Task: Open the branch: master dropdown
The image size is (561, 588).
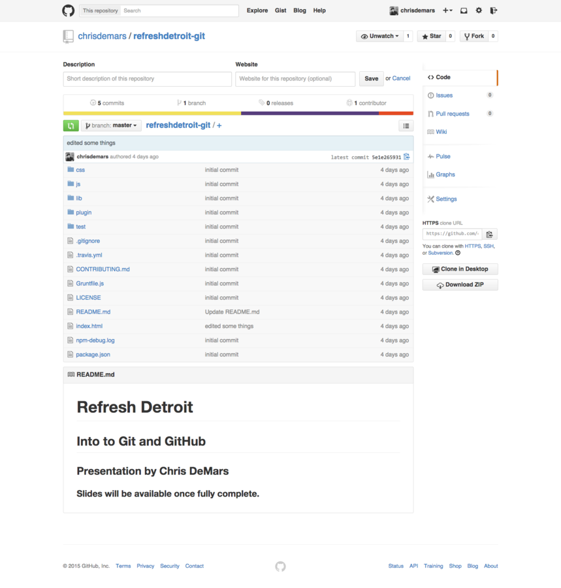Action: point(111,125)
